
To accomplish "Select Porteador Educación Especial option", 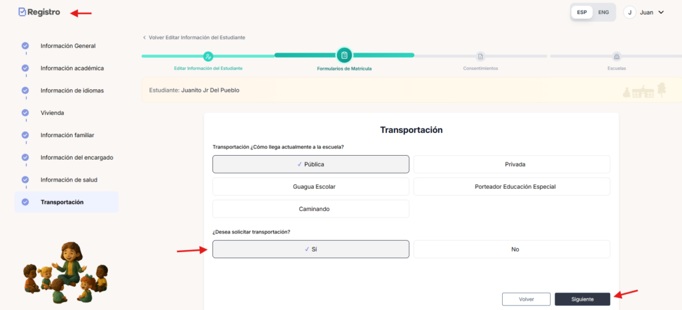I will [x=511, y=186].
